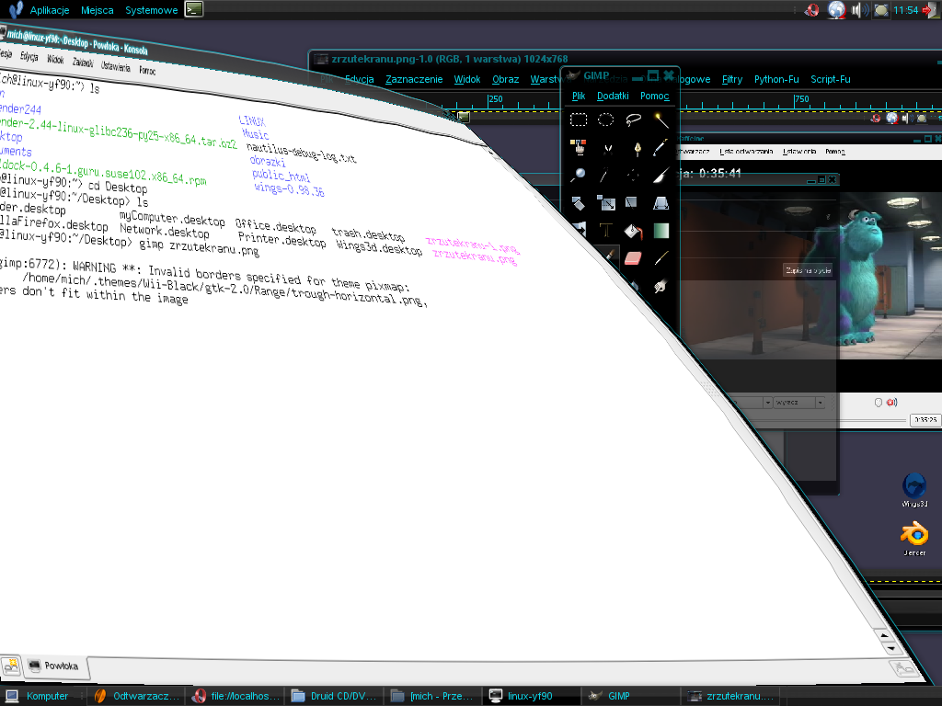Activate the Select by Color tool
This screenshot has width=942, height=706.
(579, 147)
